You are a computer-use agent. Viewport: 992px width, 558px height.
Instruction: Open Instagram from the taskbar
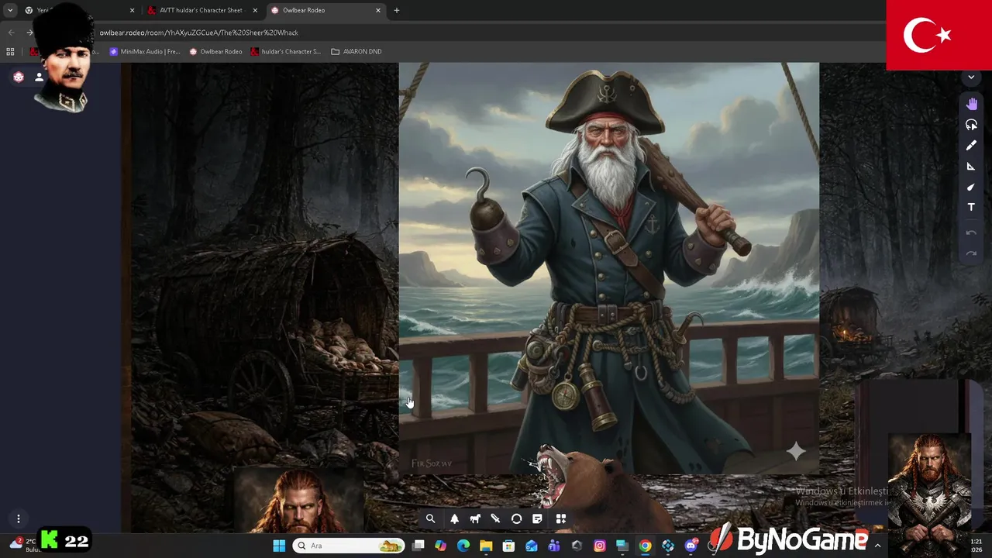599,546
